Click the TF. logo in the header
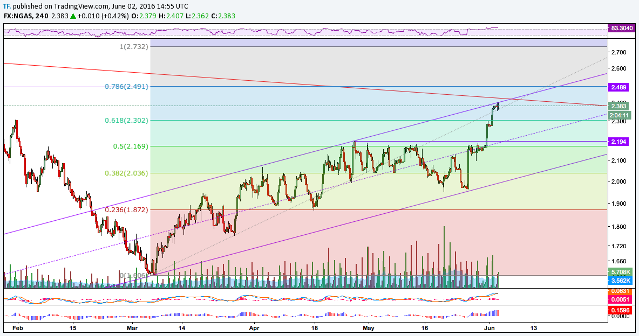639x336 pixels. click(7, 6)
